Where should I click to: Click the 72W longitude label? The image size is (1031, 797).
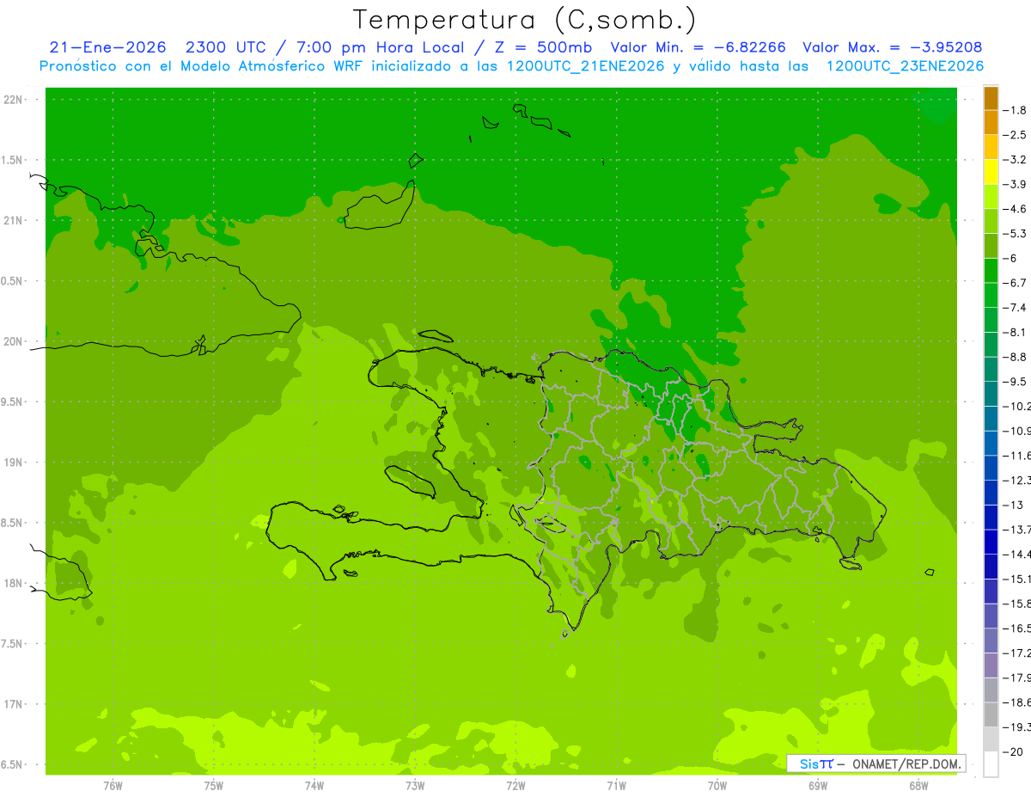(x=515, y=786)
